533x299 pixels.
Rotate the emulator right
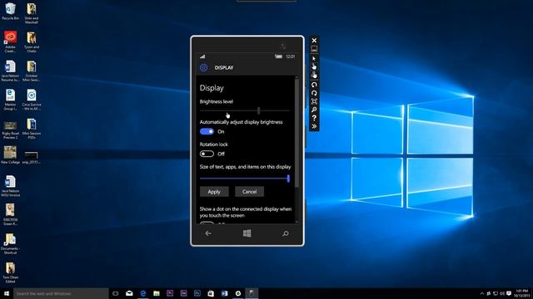point(314,93)
